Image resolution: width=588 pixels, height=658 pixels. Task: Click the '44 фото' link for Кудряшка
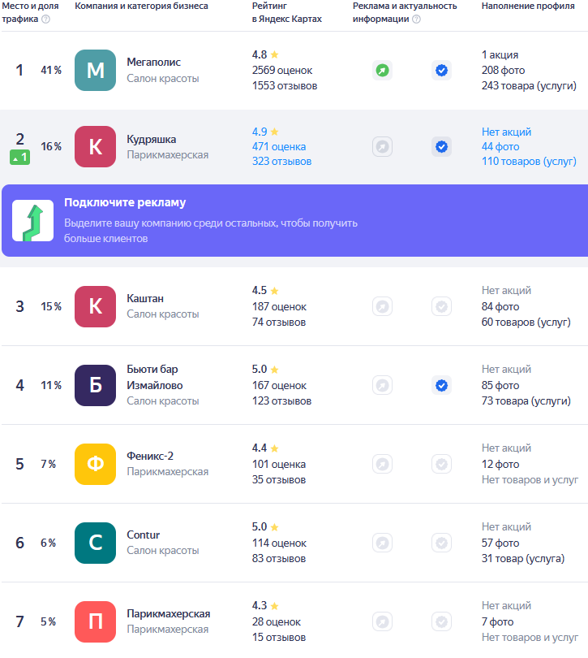pyautogui.click(x=500, y=146)
